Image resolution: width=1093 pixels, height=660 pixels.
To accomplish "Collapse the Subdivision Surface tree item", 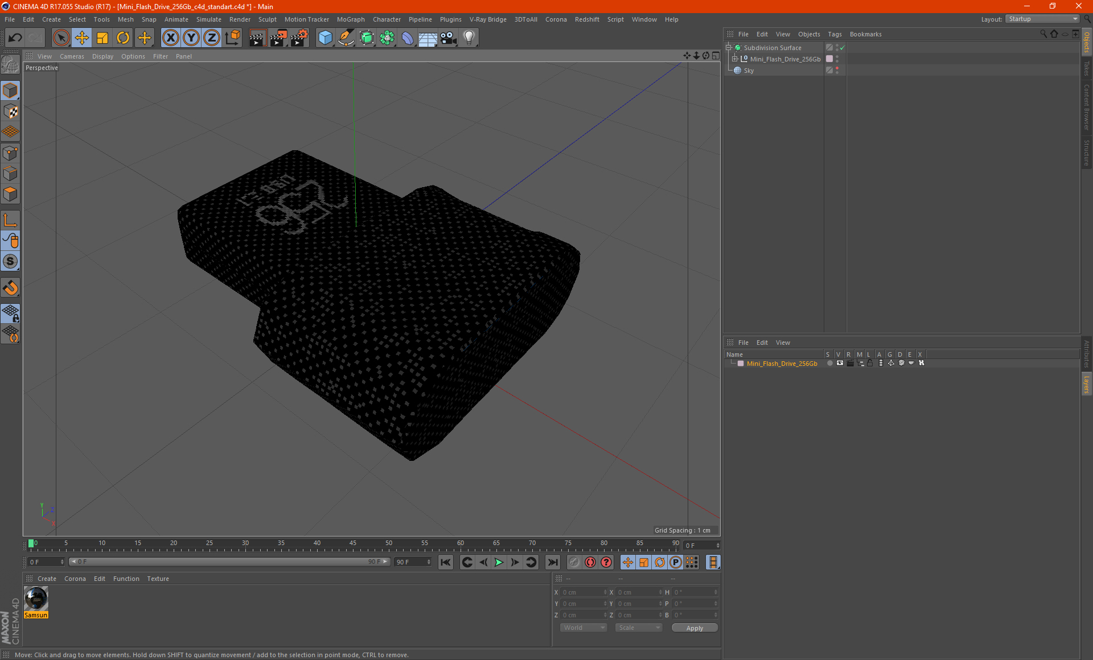I will point(729,48).
